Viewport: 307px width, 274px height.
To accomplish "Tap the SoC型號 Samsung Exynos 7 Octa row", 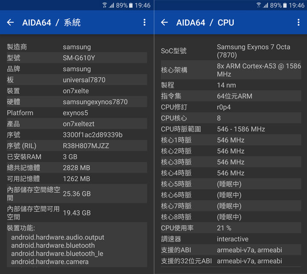I will 231,51.
